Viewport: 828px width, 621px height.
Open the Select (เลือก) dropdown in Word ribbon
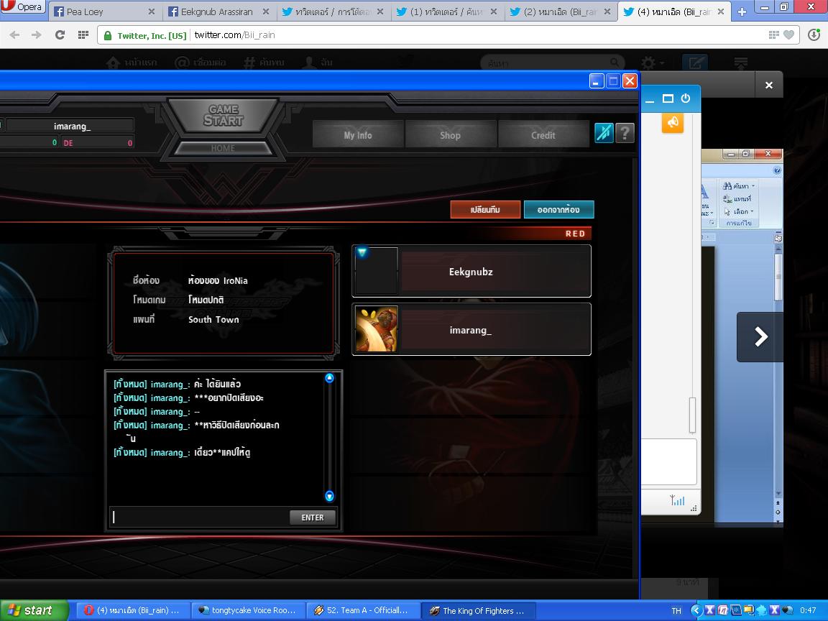click(x=739, y=211)
